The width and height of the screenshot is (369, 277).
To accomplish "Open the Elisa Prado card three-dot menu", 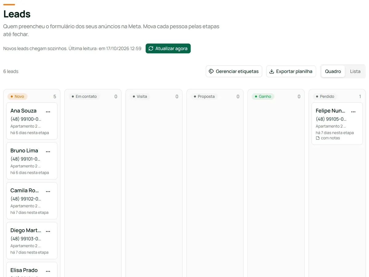I will point(48,271).
